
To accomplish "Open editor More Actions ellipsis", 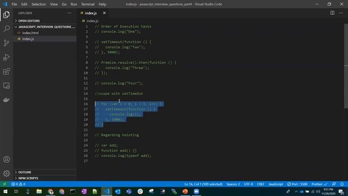I will (x=341, y=13).
